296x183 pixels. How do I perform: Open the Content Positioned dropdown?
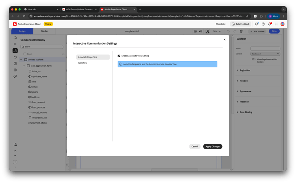coord(265,54)
